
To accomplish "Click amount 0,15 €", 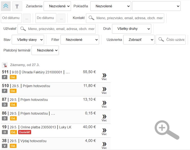I will [x=91, y=113].
